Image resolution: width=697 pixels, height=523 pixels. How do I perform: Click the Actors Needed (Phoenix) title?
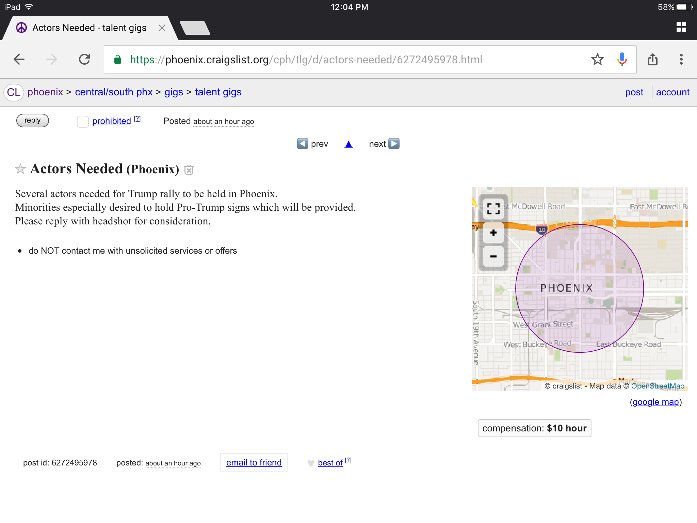pos(104,169)
